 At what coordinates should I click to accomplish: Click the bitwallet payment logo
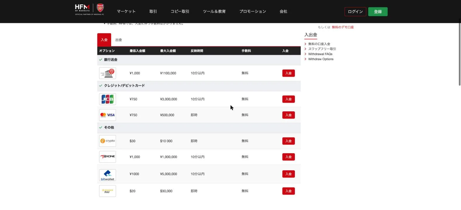pyautogui.click(x=108, y=175)
